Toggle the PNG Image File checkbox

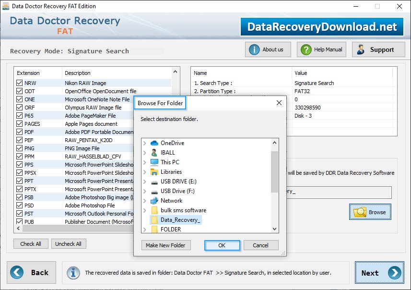tap(19, 148)
